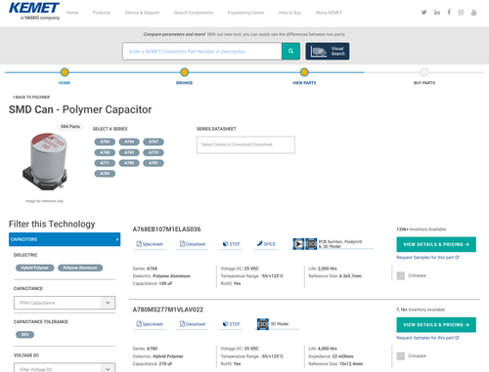Screen dimensions: 489x372
Task: Download STEP file for A768EB107M1ELAS036
Action: point(232,244)
